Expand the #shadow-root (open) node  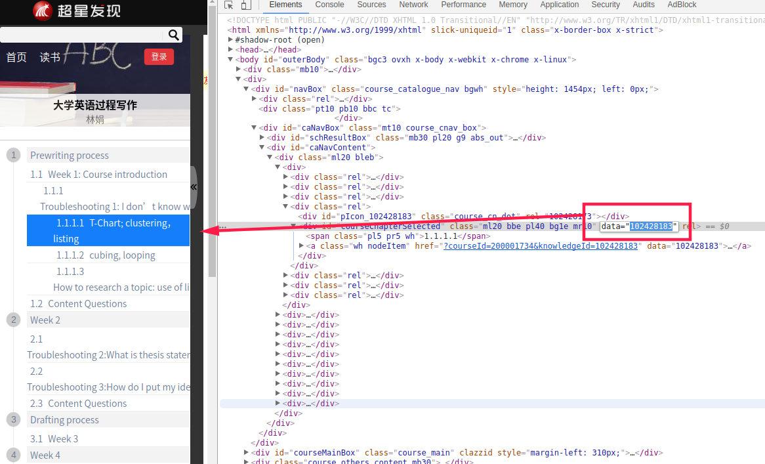[x=230, y=39]
